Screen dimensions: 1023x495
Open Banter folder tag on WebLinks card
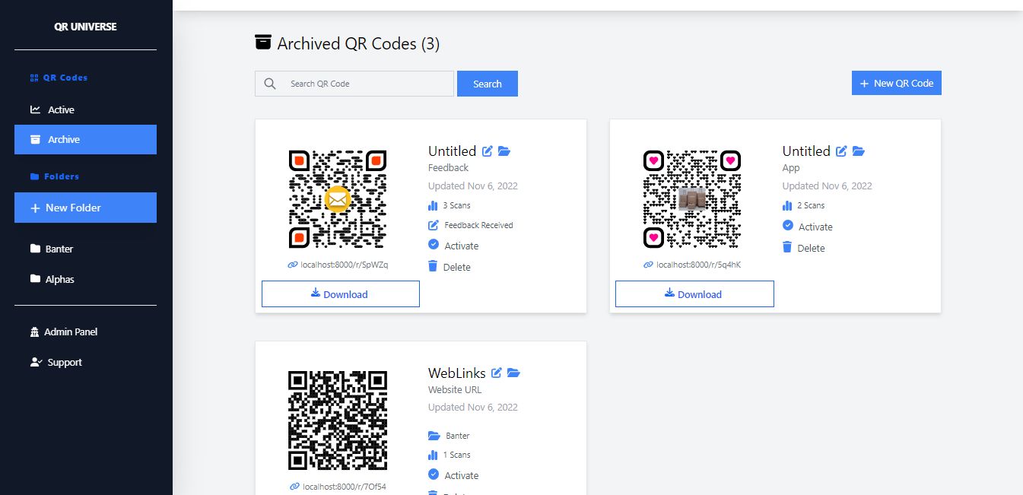[450, 436]
